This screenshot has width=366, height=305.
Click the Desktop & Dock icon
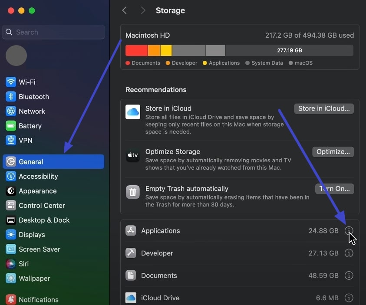click(11, 220)
